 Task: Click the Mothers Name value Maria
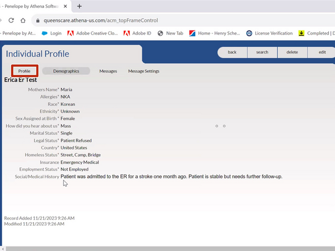(x=66, y=90)
